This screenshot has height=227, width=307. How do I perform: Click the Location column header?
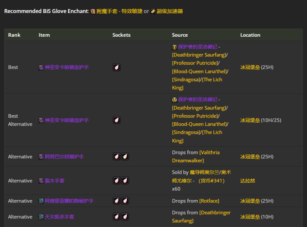coord(250,35)
